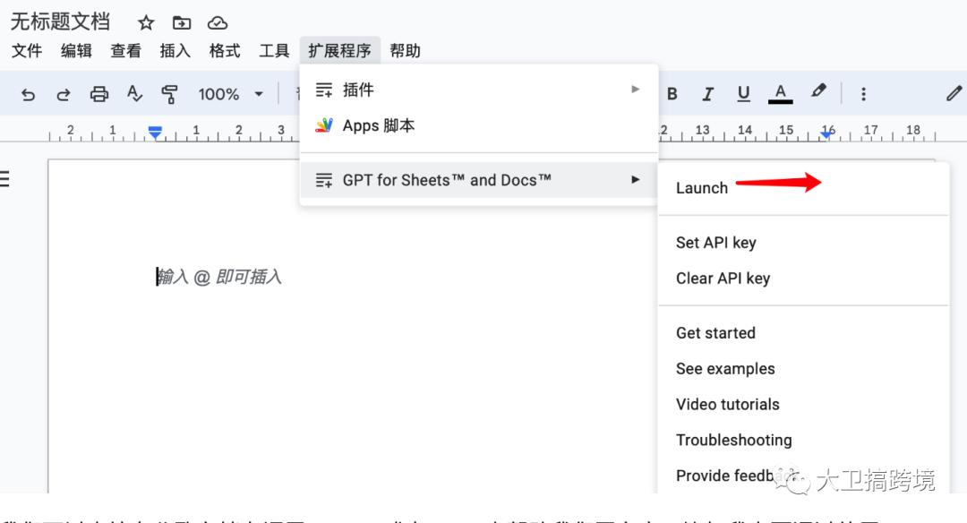Select Set API key
Viewport: 967px width, 523px height.
coord(803,243)
